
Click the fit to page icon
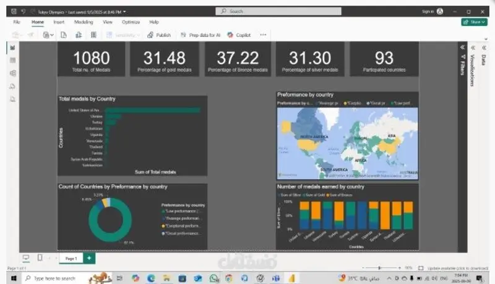coord(421,268)
